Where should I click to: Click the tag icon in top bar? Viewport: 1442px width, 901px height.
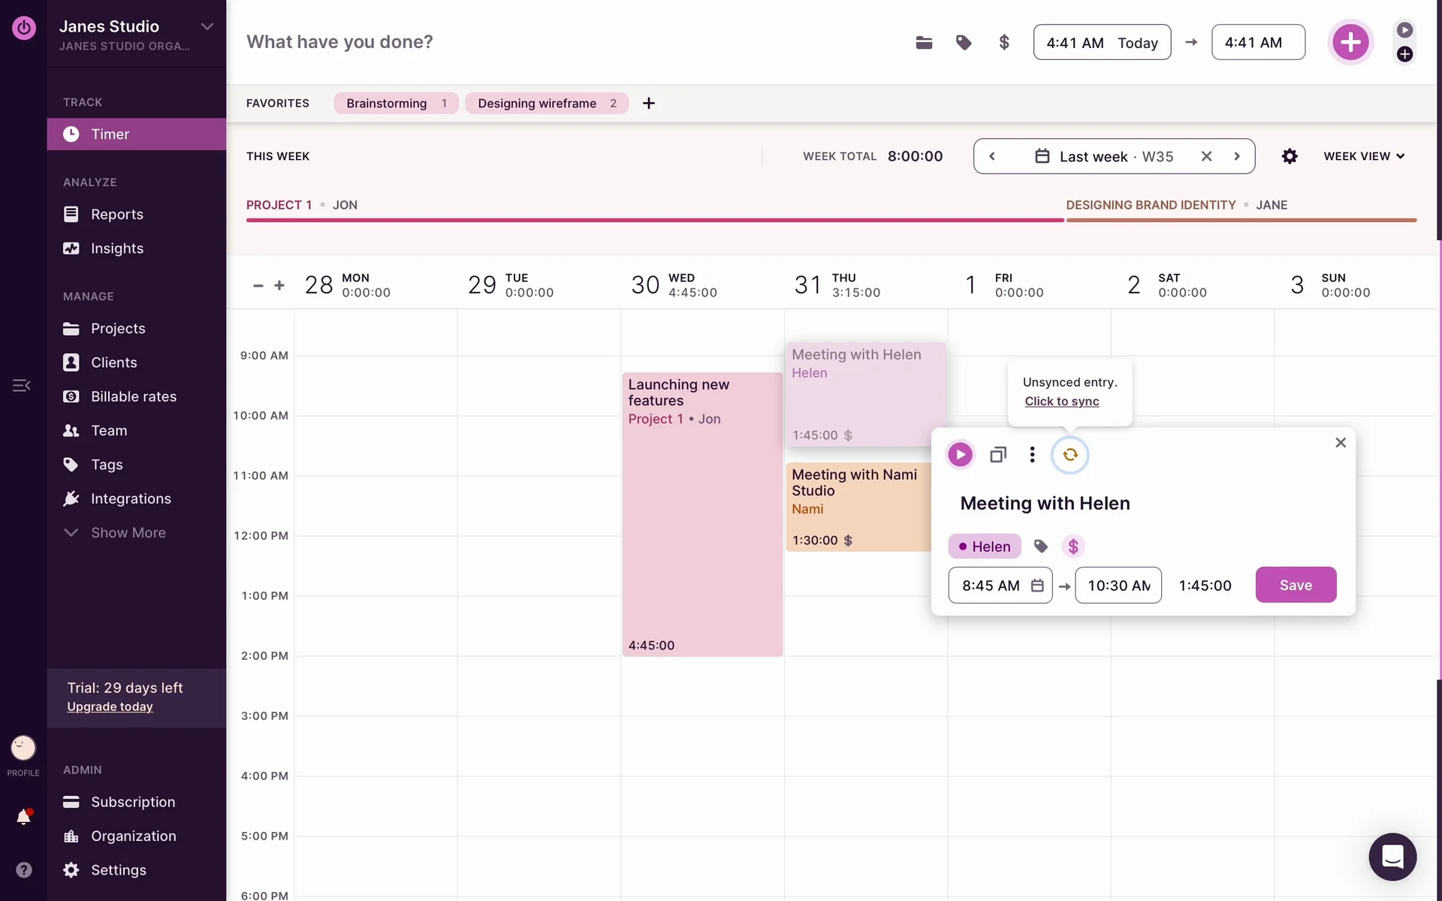tap(964, 42)
